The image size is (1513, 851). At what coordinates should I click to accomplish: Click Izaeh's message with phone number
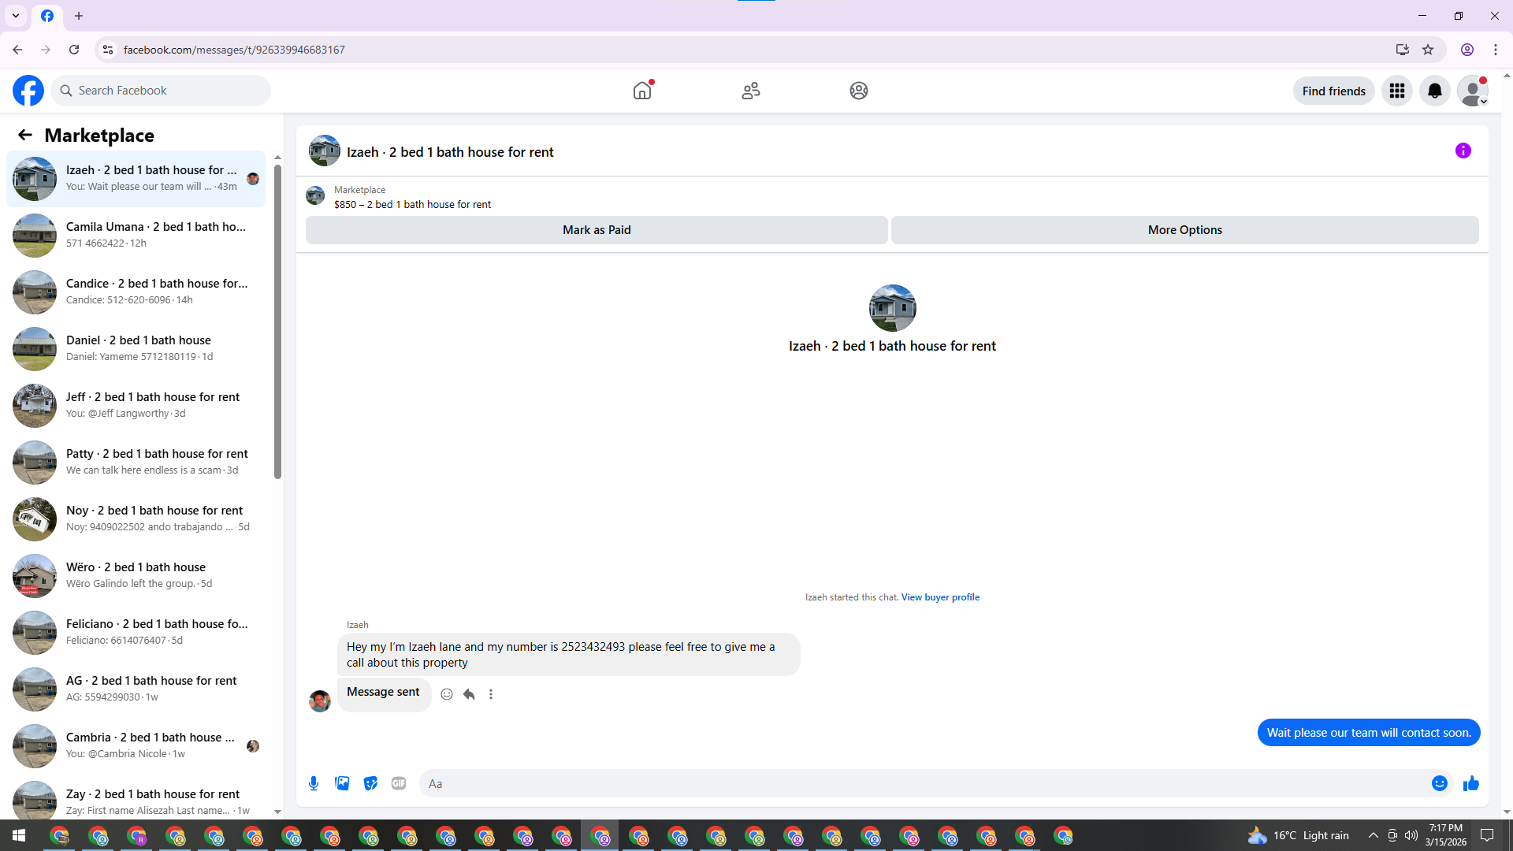tap(568, 655)
